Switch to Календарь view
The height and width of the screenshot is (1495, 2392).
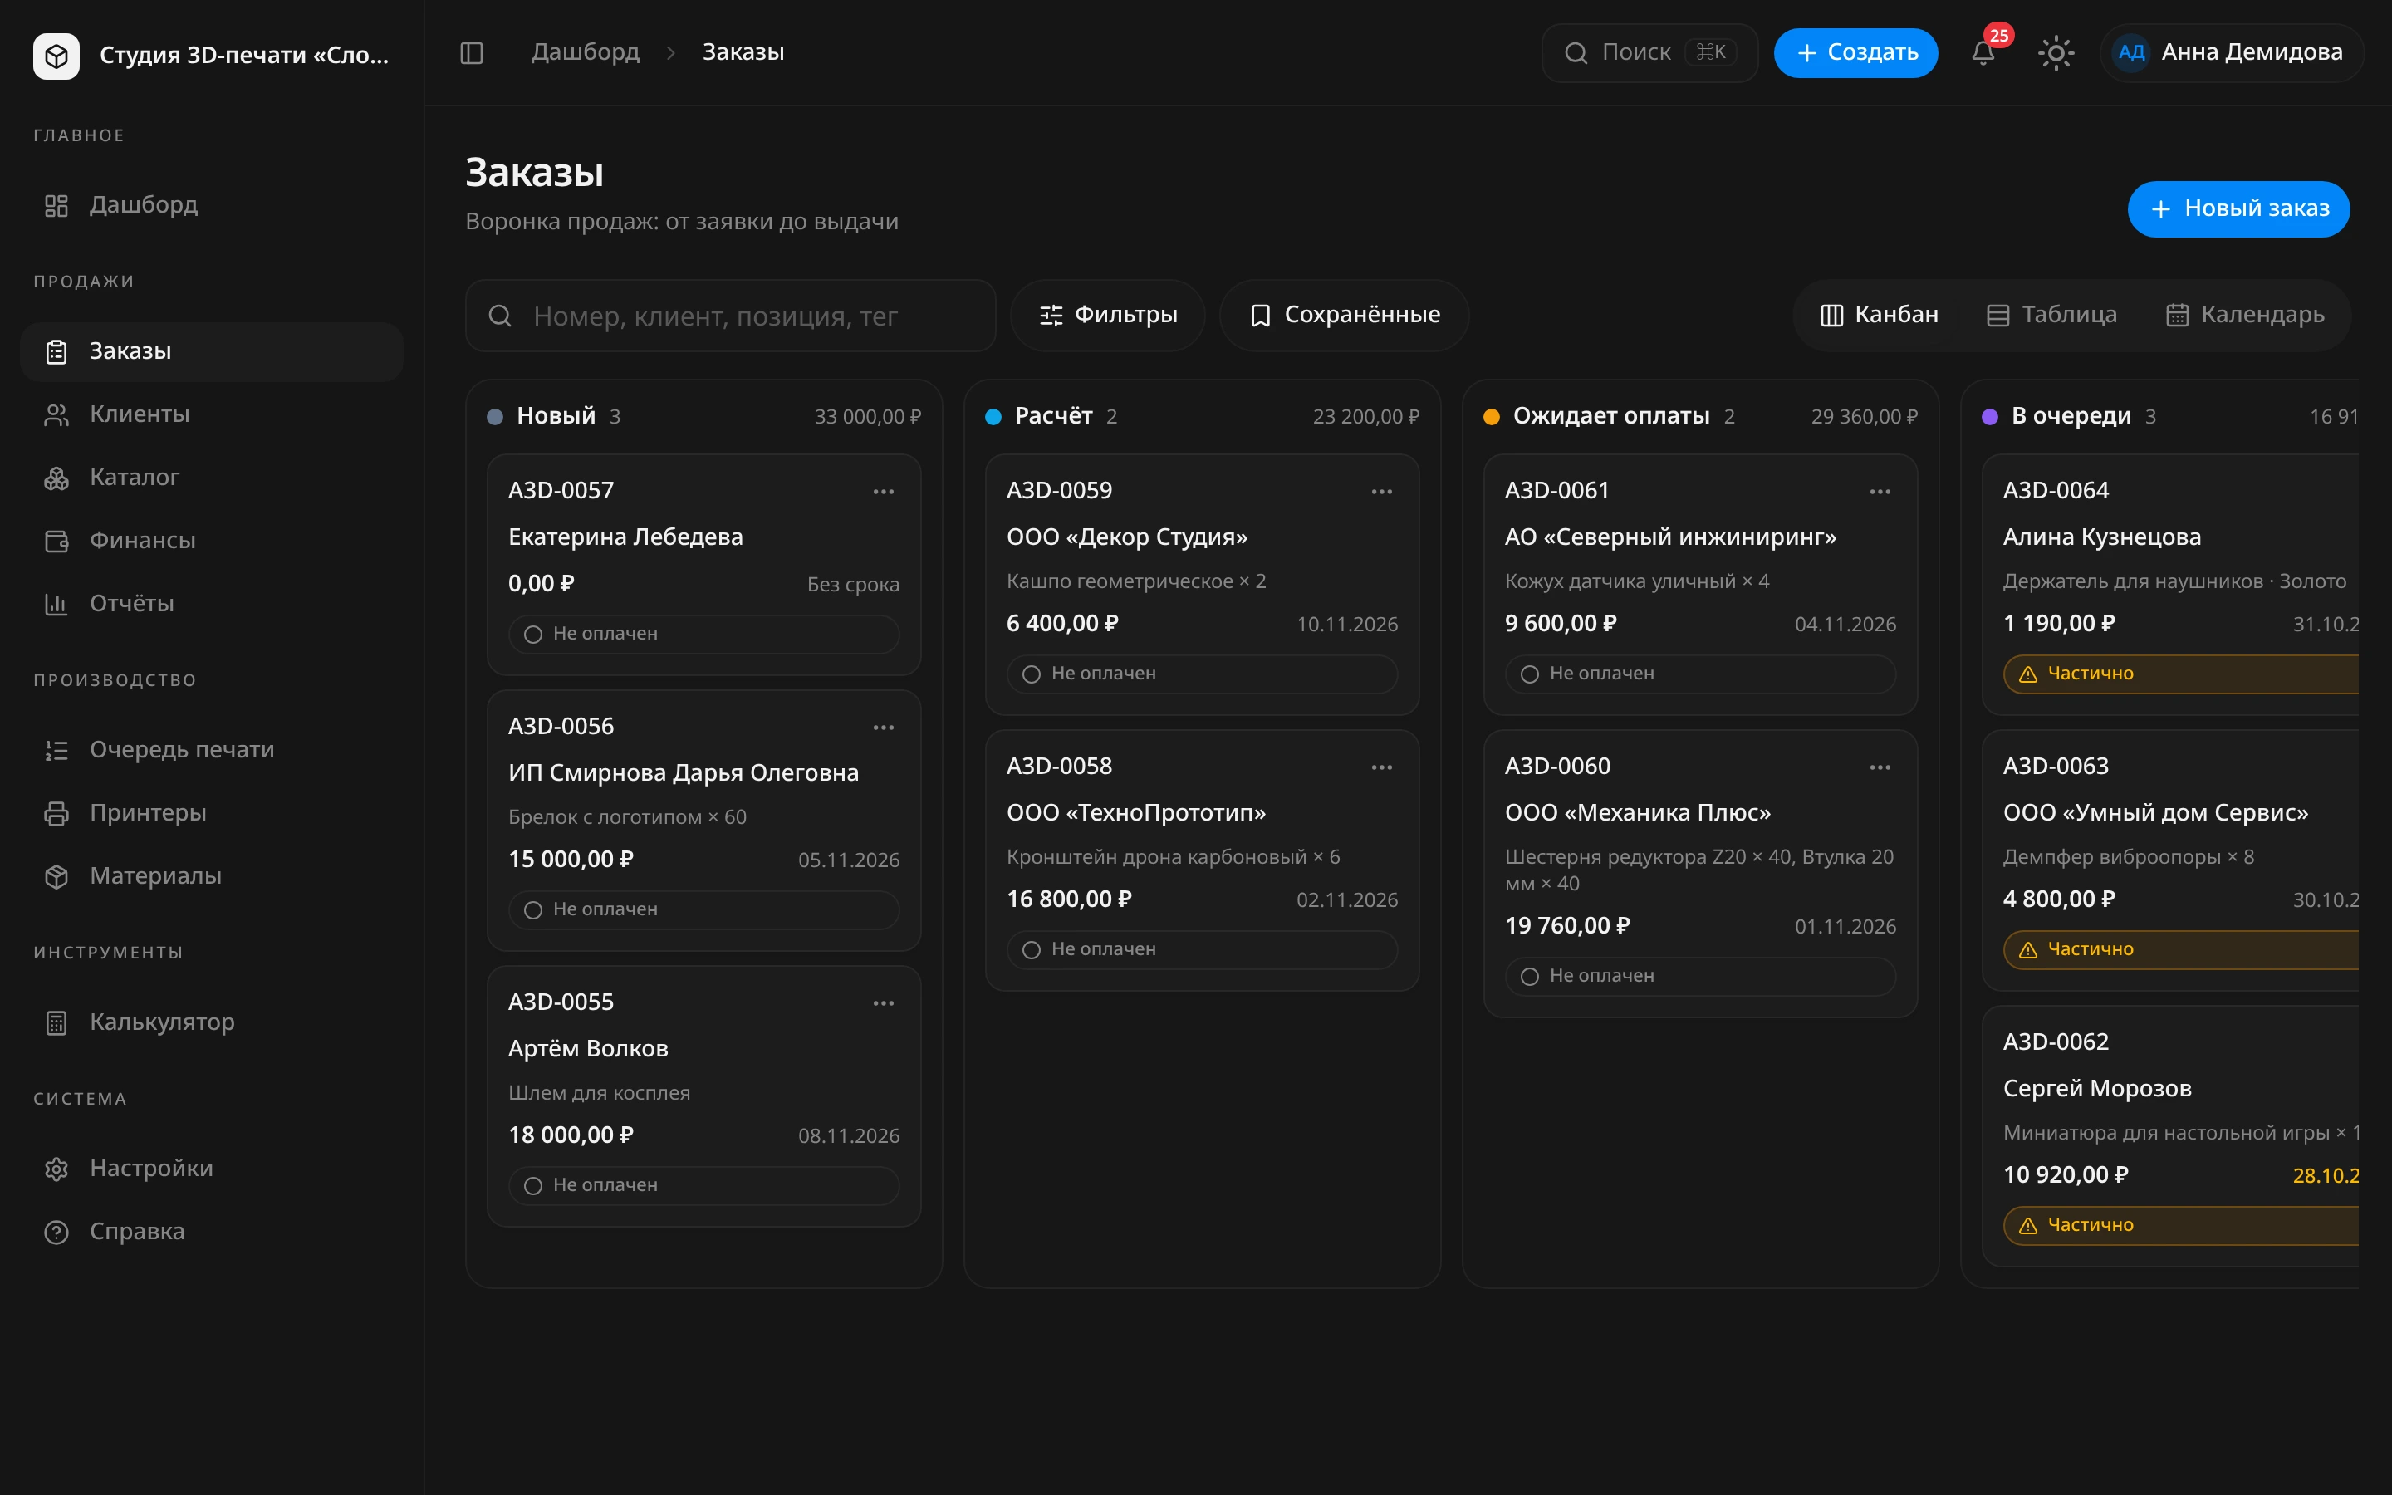pos(2243,316)
